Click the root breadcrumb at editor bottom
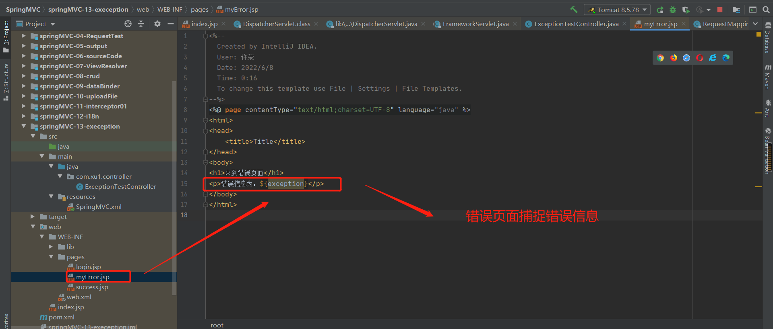 point(217,325)
